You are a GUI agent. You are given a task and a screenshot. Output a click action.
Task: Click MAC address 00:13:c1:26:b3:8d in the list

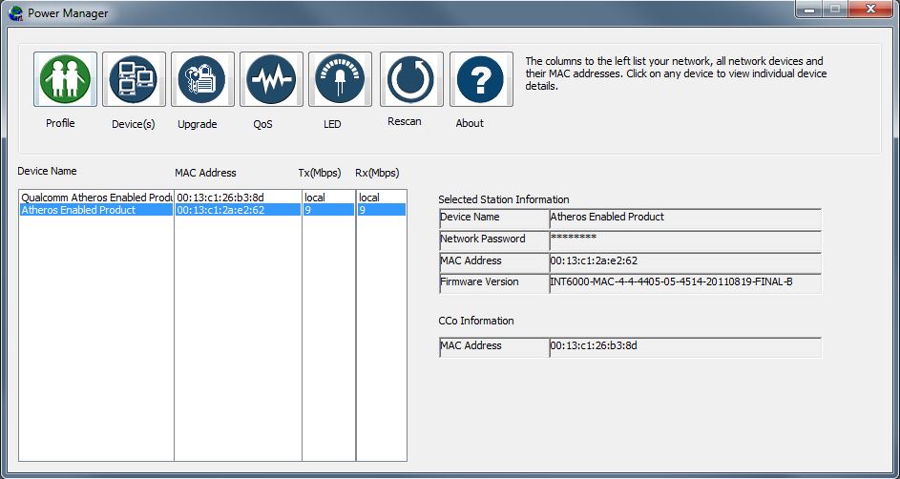pos(220,198)
